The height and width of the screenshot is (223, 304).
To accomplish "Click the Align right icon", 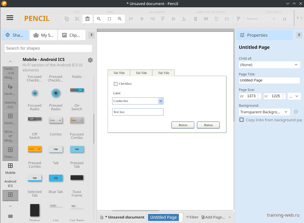I will tap(152, 19).
